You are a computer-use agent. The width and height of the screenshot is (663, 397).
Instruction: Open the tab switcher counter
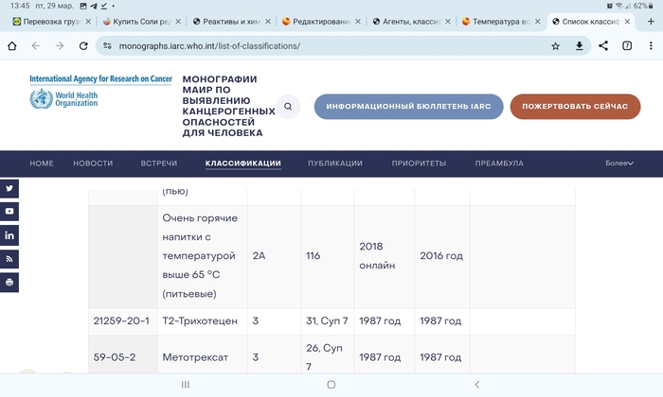click(627, 45)
